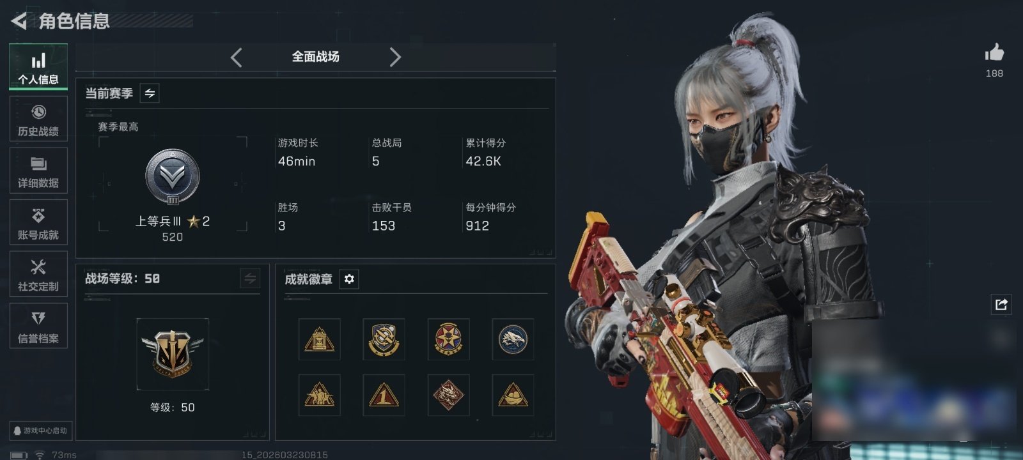Switch to next game mode with right chevron
1023x460 pixels.
pos(395,57)
